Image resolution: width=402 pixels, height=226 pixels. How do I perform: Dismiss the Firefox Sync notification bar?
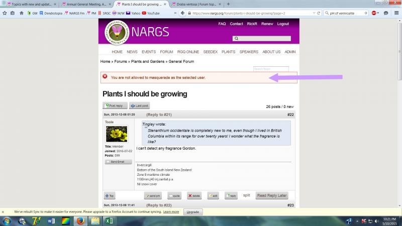(x=3, y=212)
